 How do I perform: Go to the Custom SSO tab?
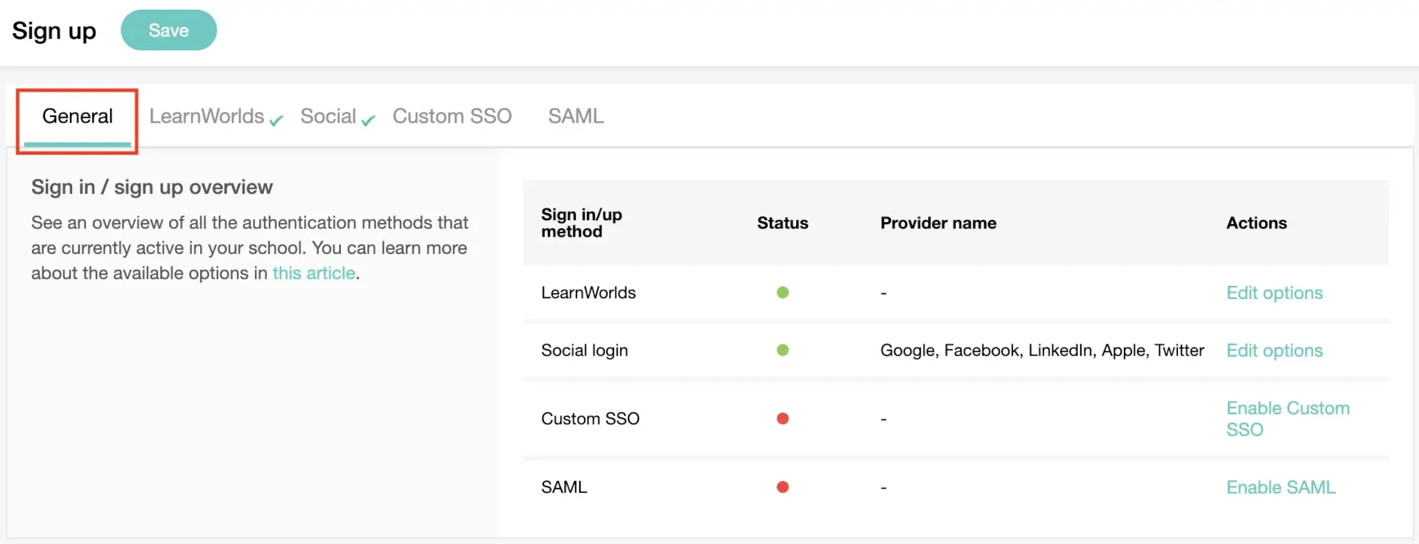(x=452, y=116)
